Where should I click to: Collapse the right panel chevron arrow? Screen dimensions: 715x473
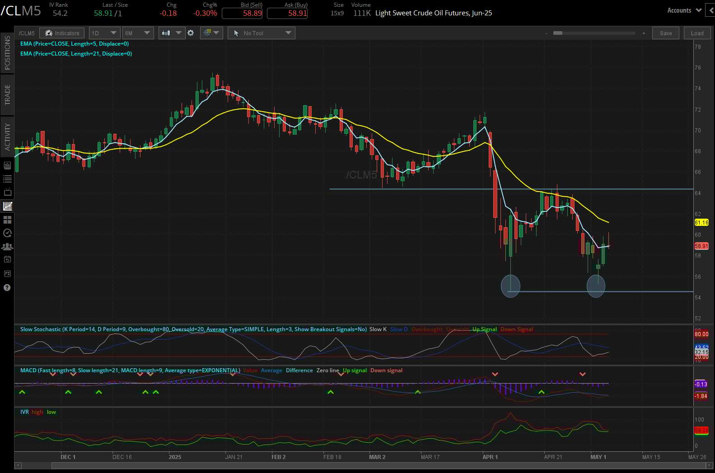[x=712, y=10]
